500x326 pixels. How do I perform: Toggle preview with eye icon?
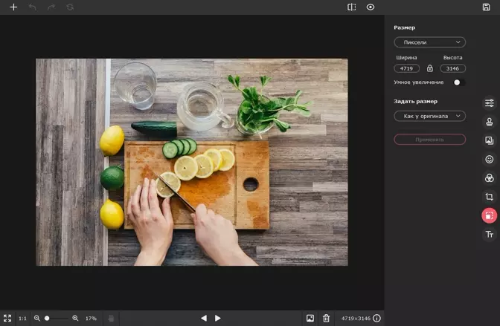[371, 7]
